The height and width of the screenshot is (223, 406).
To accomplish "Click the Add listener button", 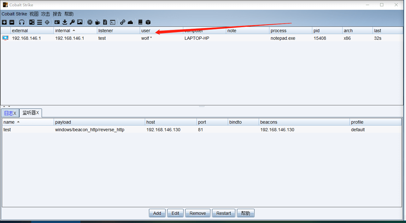I will coord(157,213).
